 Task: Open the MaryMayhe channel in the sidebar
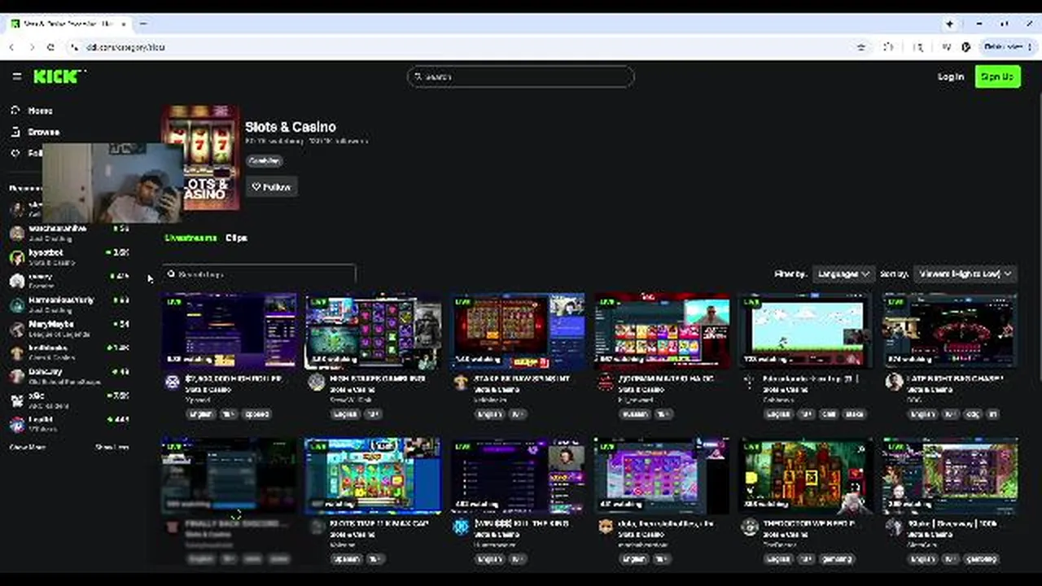(x=69, y=329)
